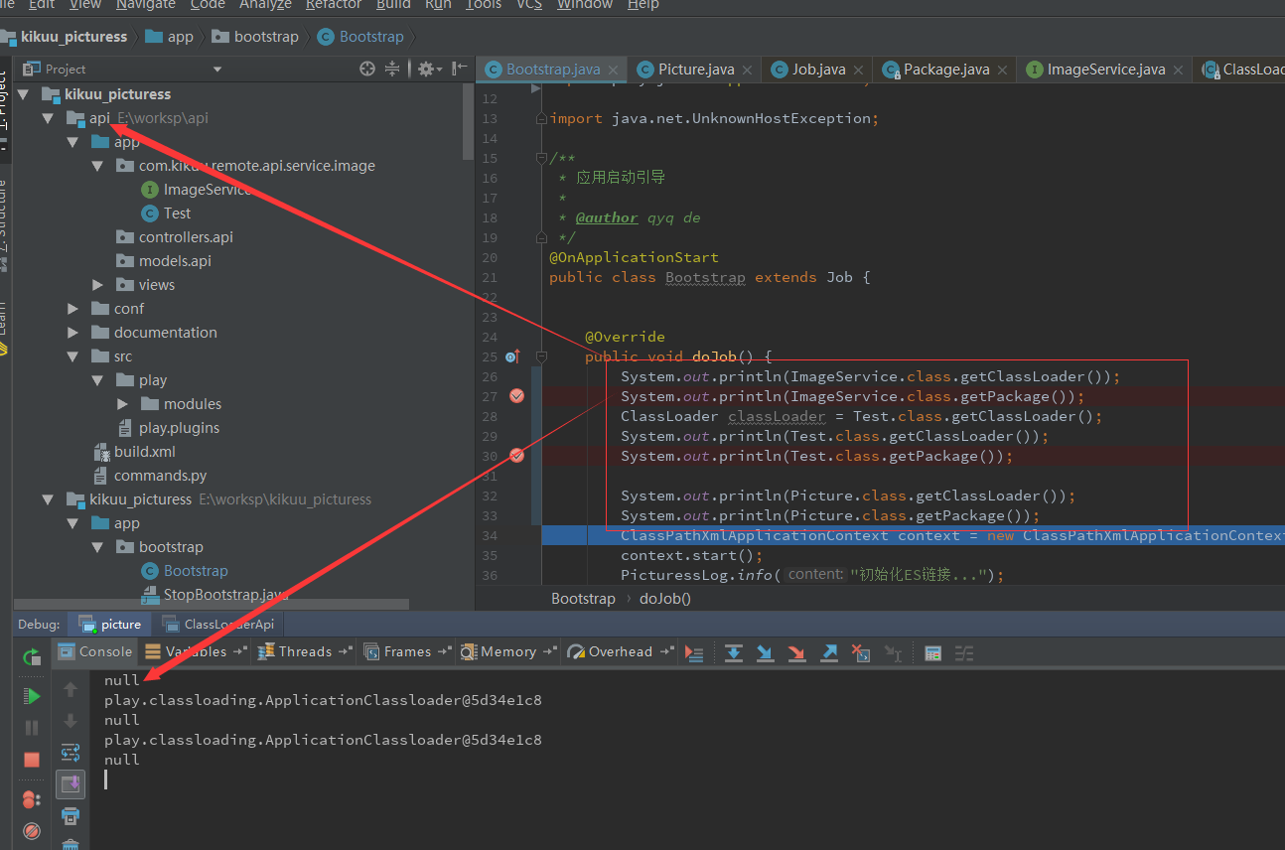Click the scroll-from-source target icon
Screen dimensions: 1285x850
367,69
